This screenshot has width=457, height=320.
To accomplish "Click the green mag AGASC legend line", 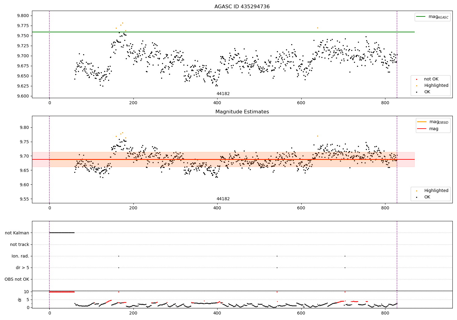I will (421, 17).
